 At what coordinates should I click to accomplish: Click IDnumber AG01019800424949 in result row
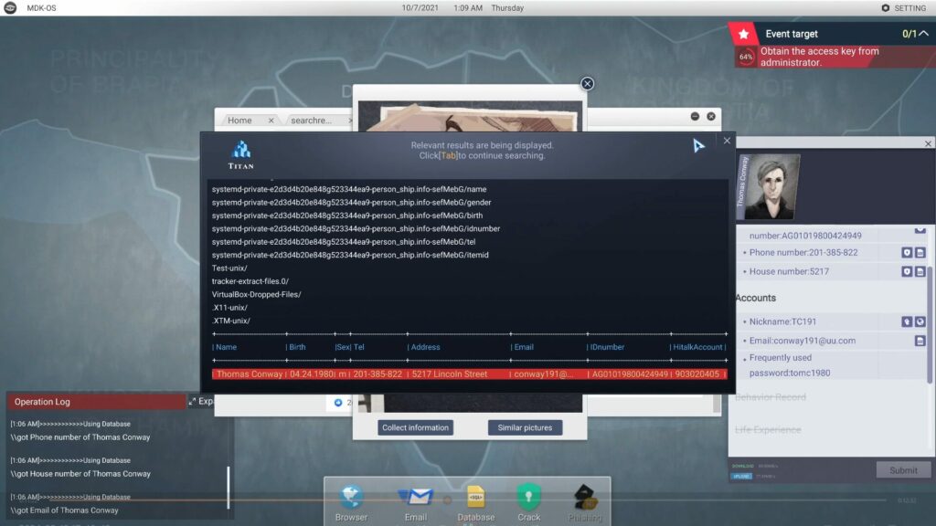[x=630, y=373]
